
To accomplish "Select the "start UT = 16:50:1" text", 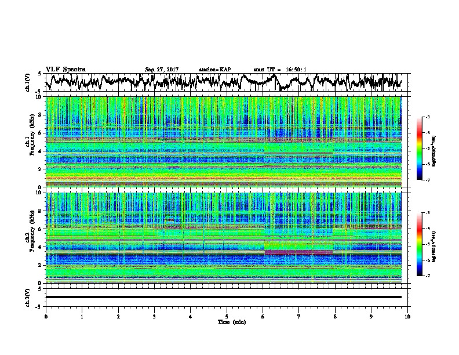I will click(280, 70).
